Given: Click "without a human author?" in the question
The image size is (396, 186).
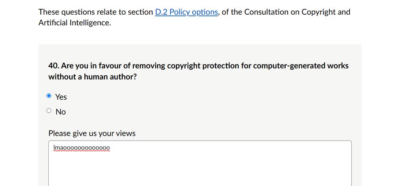Looking at the screenshot, I should pos(93,77).
